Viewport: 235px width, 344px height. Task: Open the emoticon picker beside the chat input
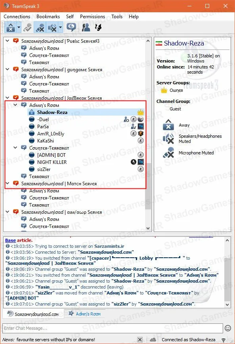click(228, 328)
